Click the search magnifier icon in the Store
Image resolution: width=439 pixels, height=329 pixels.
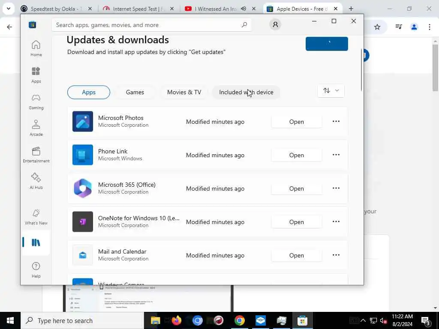(244, 25)
